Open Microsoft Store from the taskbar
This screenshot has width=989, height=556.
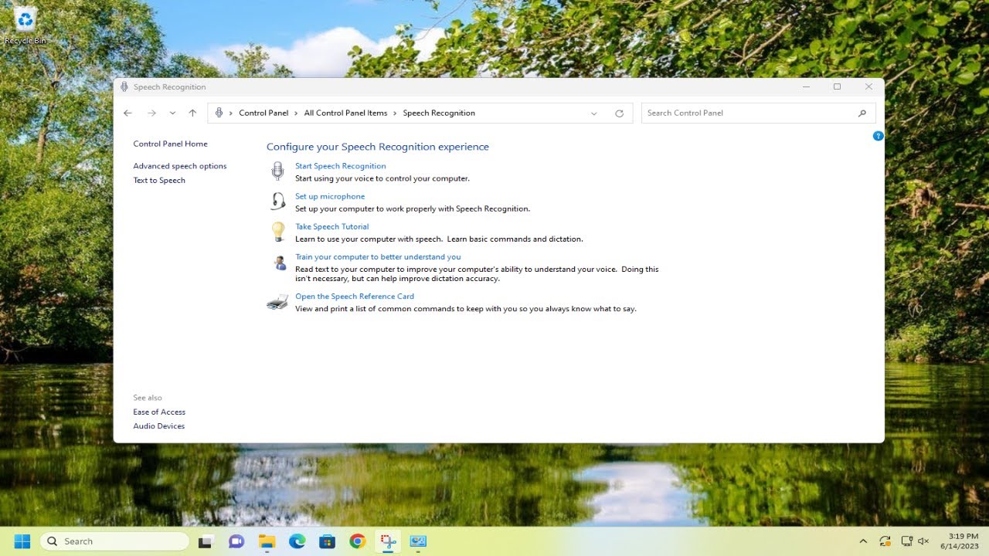coord(327,541)
